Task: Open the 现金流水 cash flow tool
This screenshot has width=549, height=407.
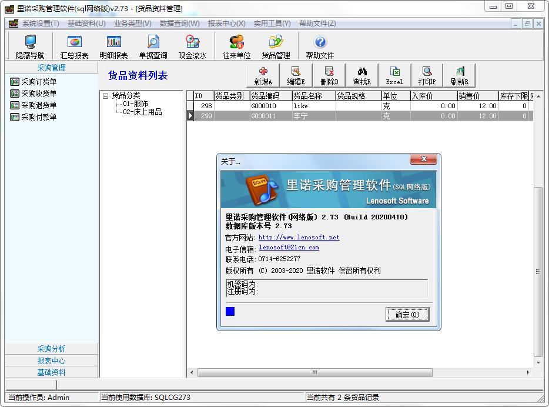Action: coord(192,46)
